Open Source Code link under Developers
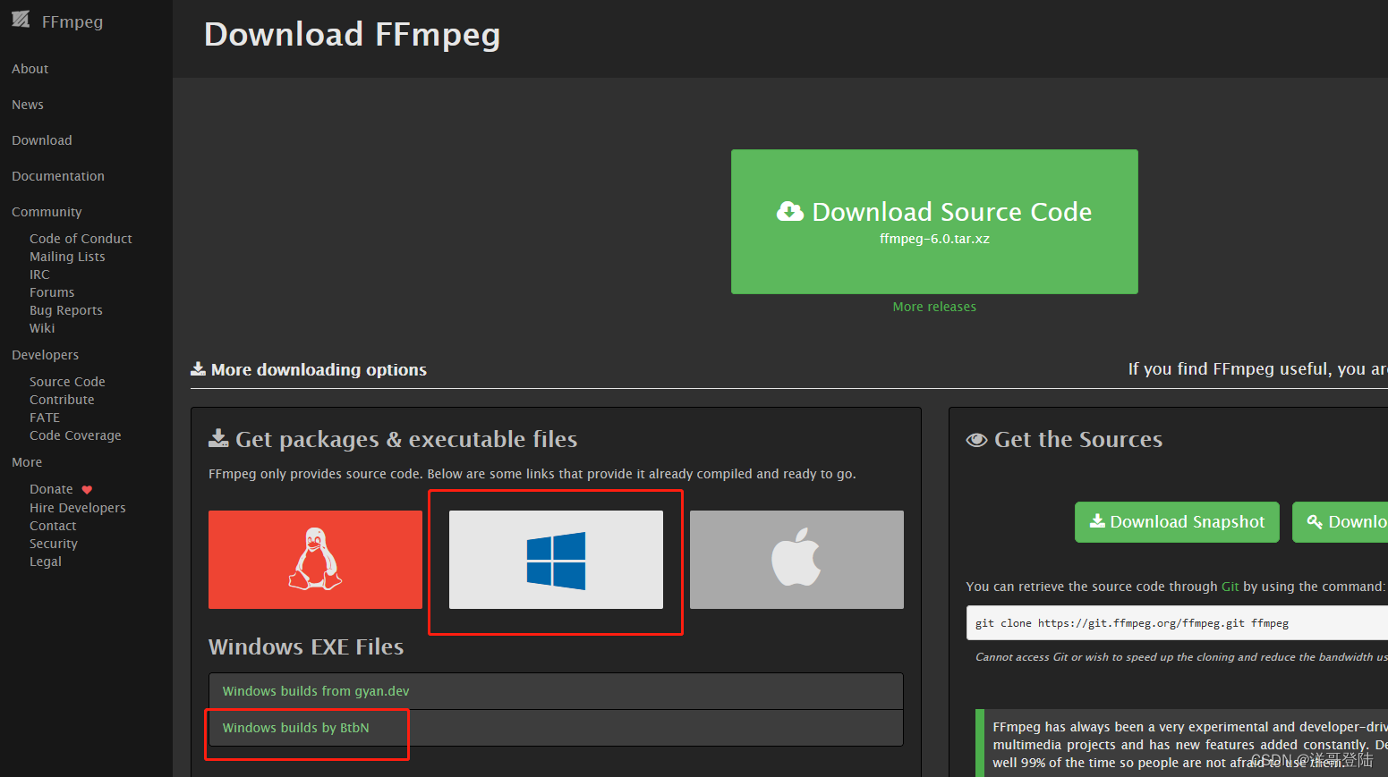 [x=67, y=382]
